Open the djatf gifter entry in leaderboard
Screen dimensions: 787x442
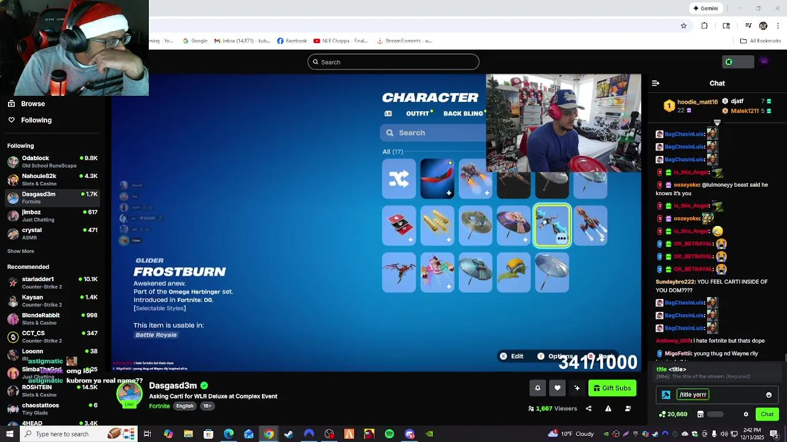[747, 101]
